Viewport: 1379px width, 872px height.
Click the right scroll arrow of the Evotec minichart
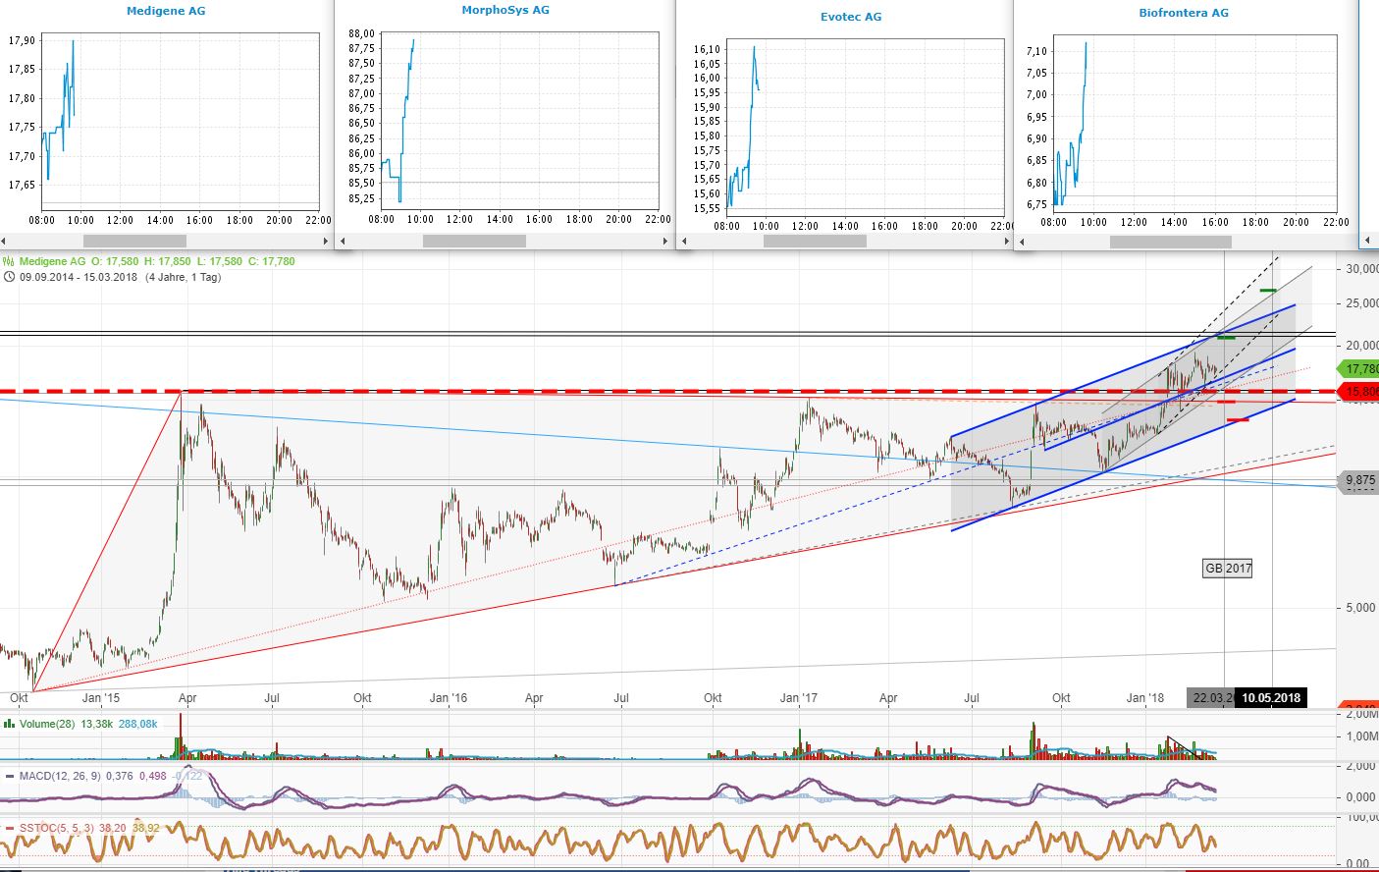[x=1006, y=240]
